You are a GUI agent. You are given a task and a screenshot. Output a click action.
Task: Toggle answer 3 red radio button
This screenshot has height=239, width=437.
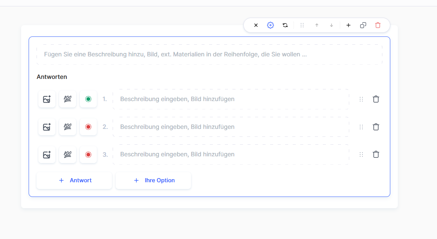[88, 154]
